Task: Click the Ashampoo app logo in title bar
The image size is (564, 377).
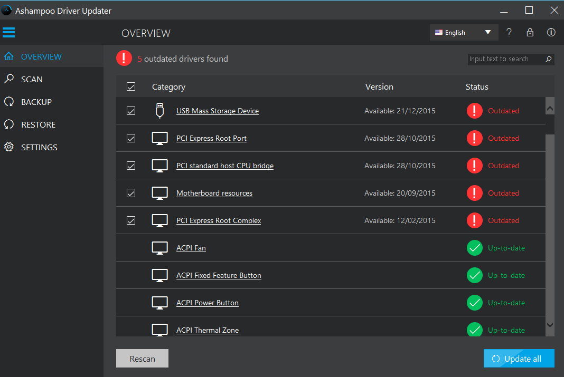Action: click(6, 11)
